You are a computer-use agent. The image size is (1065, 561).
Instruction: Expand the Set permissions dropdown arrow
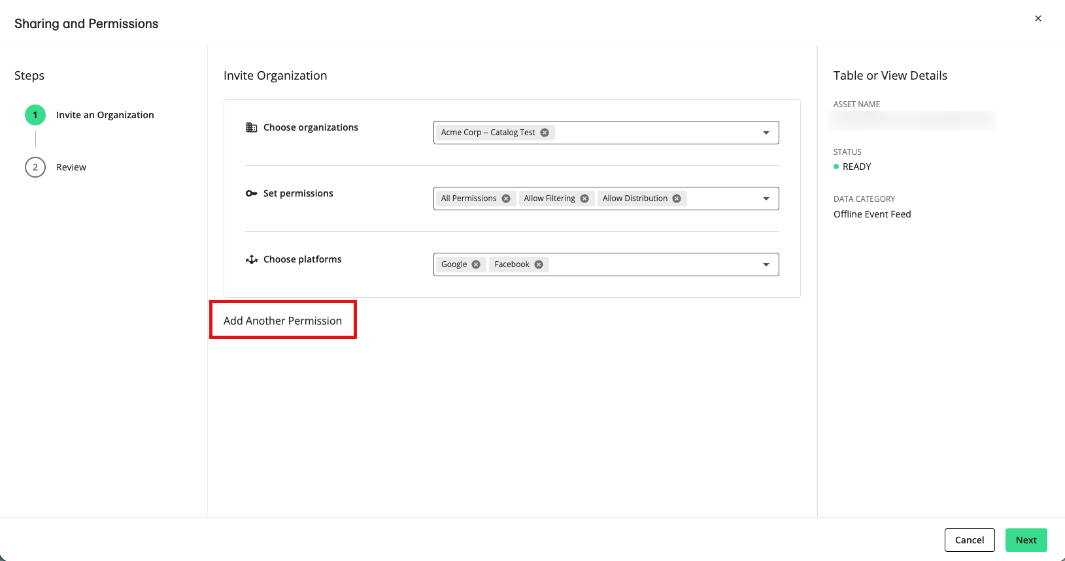(x=766, y=199)
